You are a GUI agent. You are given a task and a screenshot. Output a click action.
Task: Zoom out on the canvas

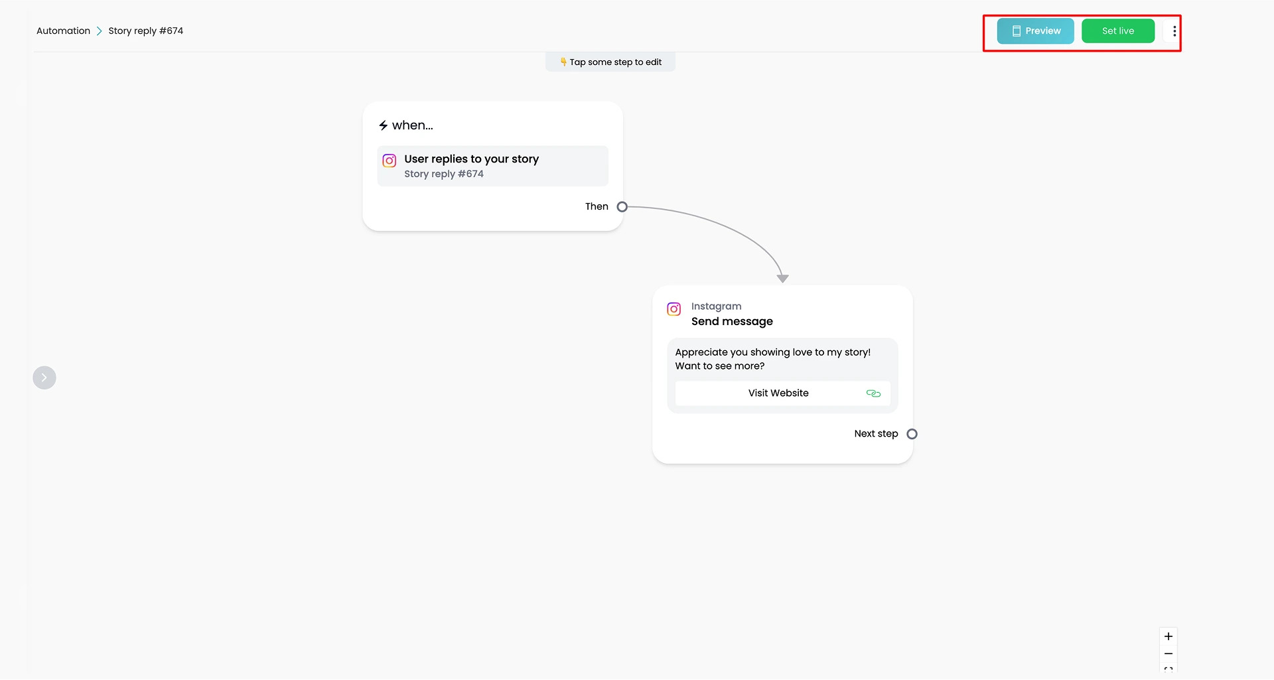coord(1168,654)
